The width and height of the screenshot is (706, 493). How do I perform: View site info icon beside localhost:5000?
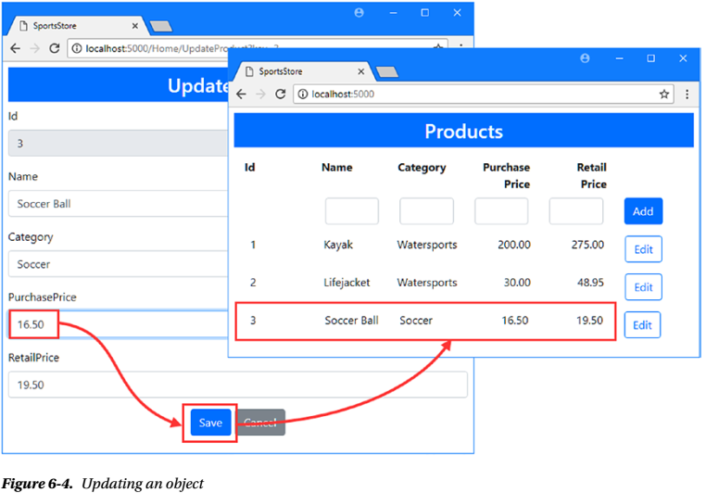click(303, 95)
